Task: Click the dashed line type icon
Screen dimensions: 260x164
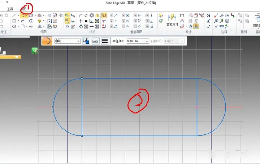Action: coord(95,41)
